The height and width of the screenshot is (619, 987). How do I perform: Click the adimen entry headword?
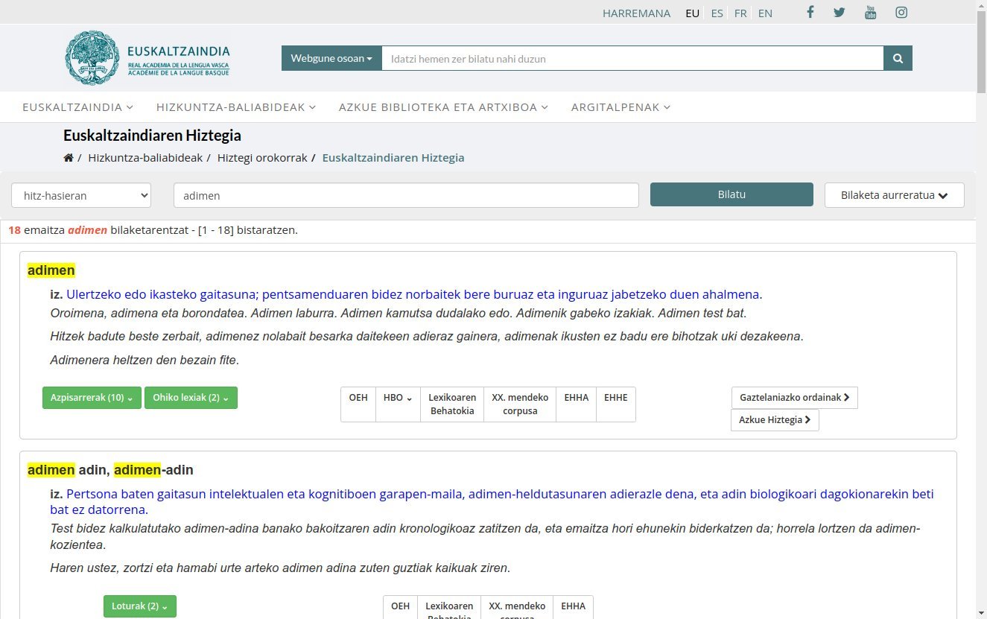tap(51, 270)
